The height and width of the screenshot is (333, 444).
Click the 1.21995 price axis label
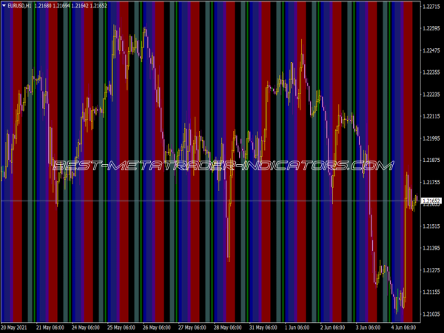coord(431,138)
